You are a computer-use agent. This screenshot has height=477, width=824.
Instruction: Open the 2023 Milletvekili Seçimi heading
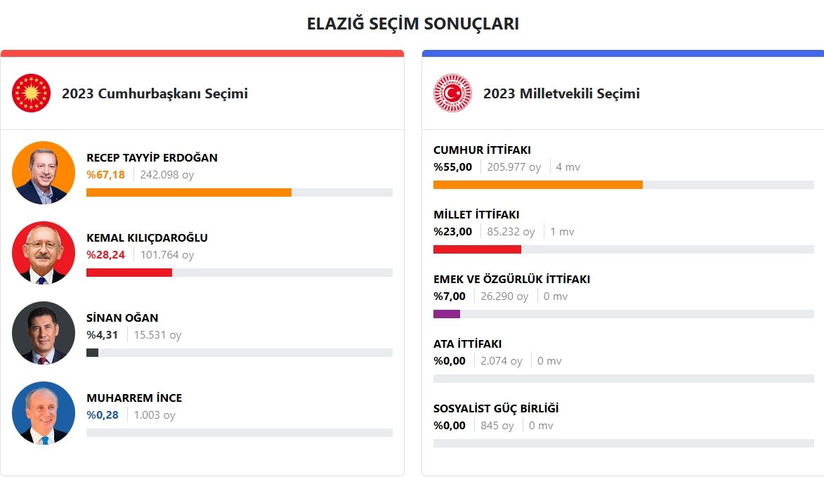pyautogui.click(x=561, y=93)
